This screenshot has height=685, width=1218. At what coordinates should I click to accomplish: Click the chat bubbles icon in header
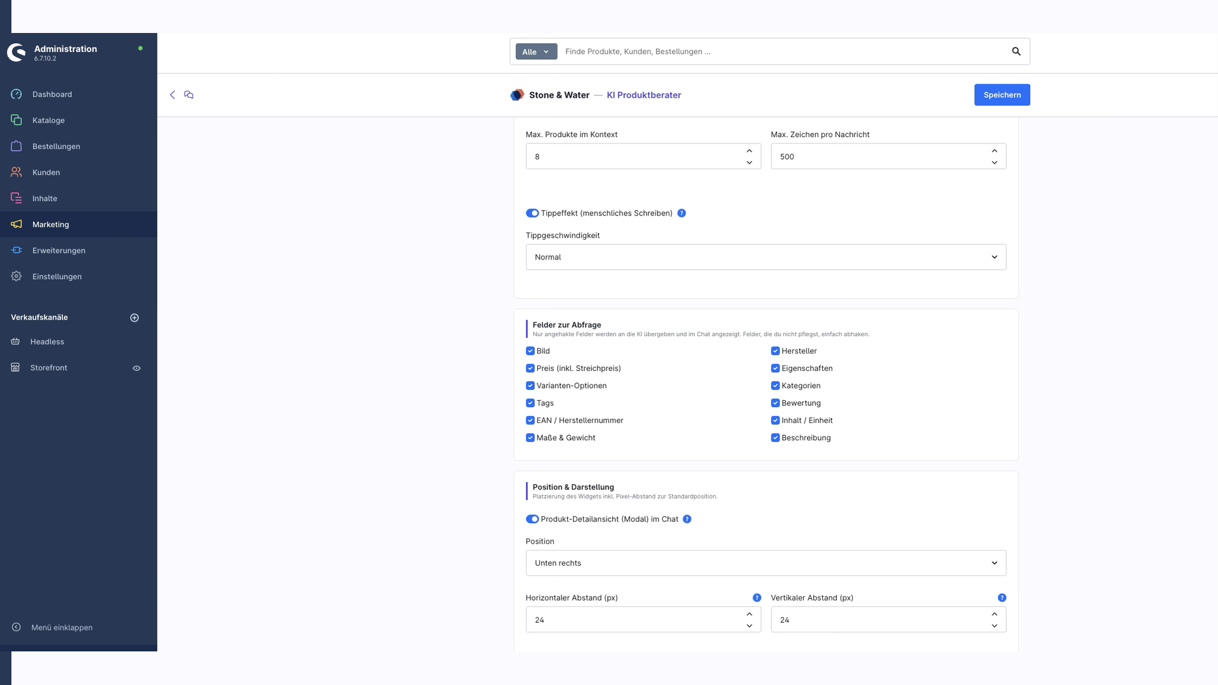click(x=188, y=95)
